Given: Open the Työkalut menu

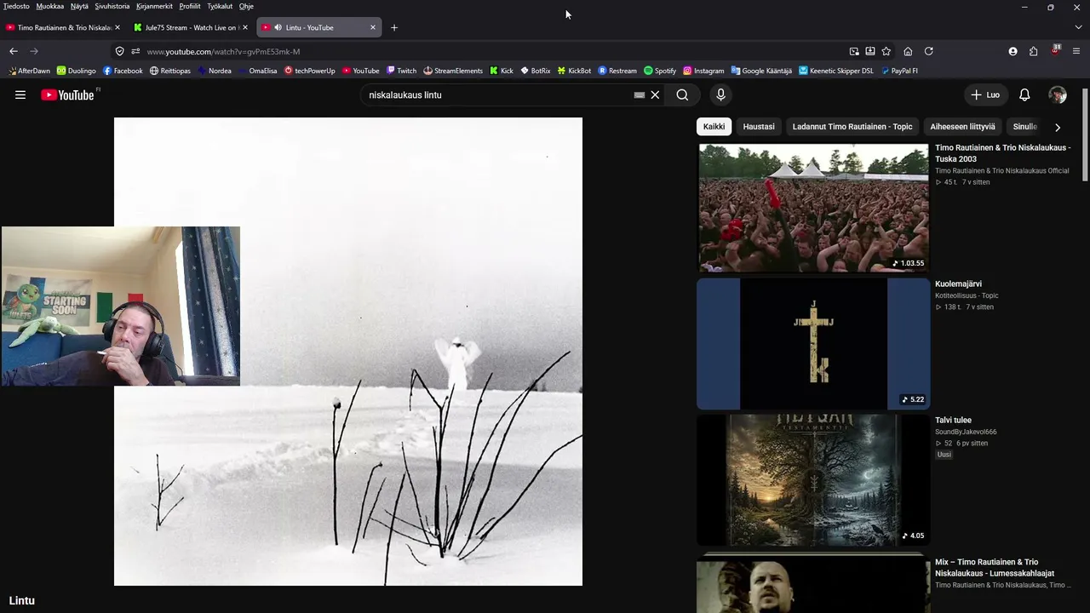Looking at the screenshot, I should 220,6.
